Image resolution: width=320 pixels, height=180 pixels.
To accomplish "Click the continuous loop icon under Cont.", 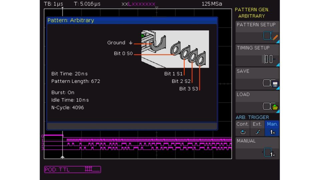I will (243, 132).
